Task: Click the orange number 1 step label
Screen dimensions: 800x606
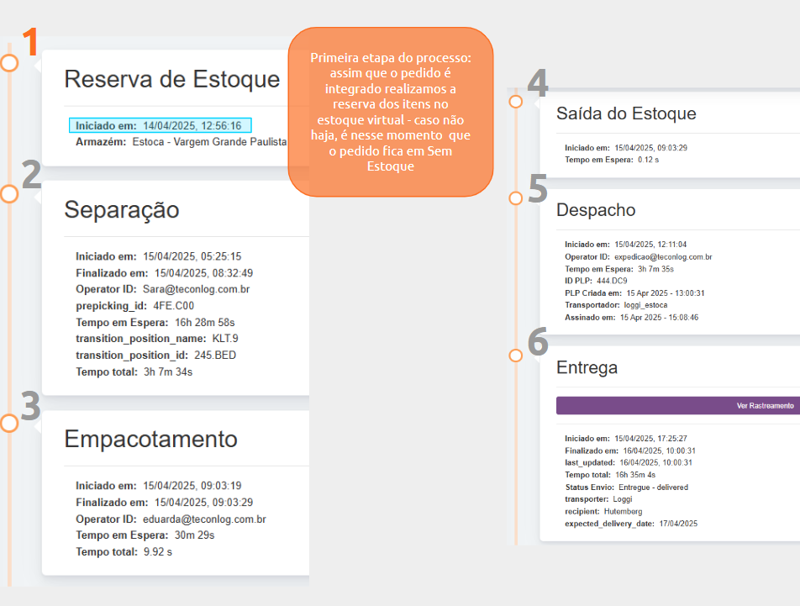Action: coord(30,43)
